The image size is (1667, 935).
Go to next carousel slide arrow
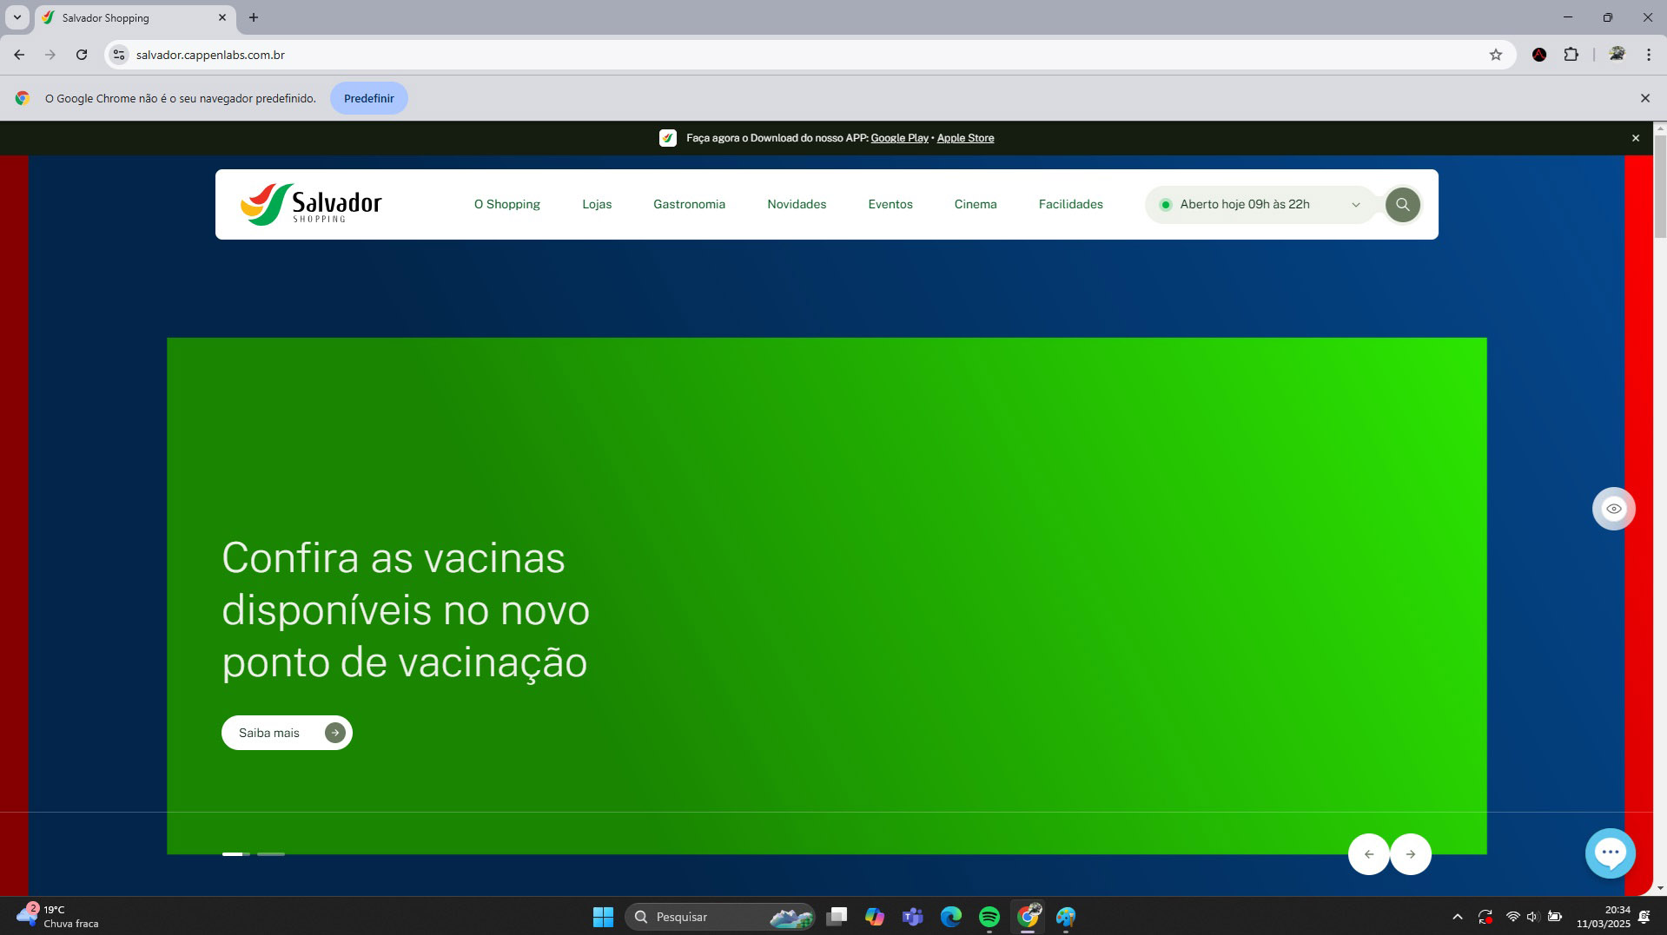coord(1411,854)
